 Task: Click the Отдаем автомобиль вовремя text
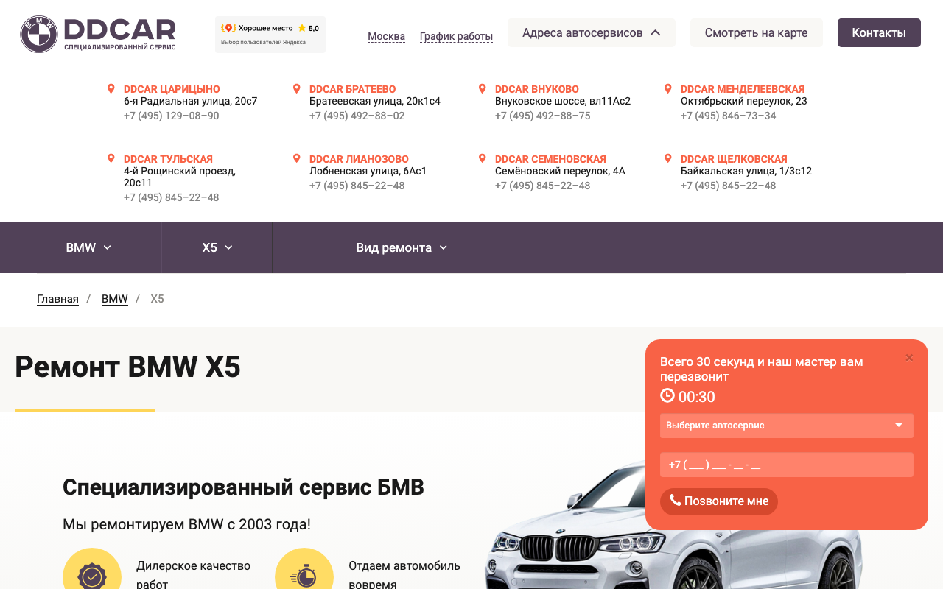pos(404,575)
